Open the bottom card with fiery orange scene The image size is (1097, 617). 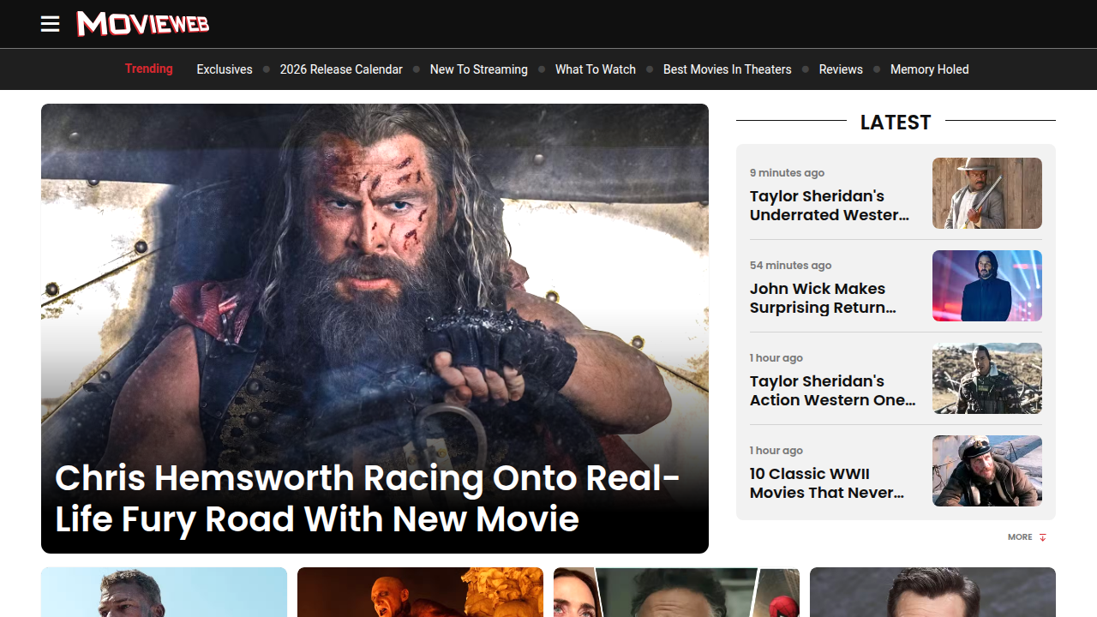[x=420, y=592]
